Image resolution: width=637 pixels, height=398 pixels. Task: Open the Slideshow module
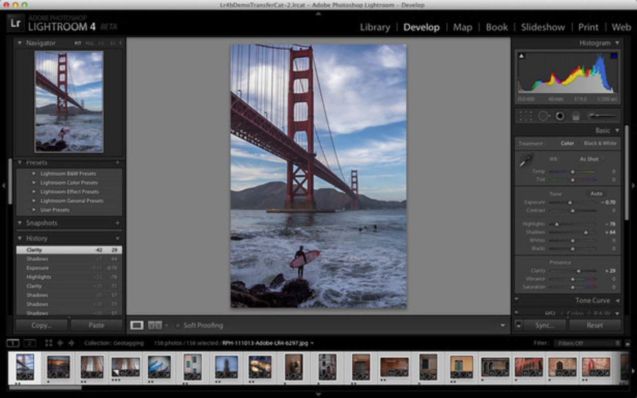[x=542, y=27]
